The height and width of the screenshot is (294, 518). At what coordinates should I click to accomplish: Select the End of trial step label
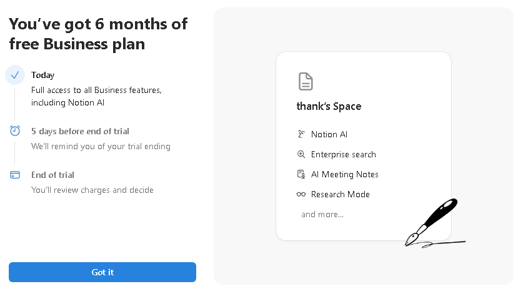click(52, 175)
